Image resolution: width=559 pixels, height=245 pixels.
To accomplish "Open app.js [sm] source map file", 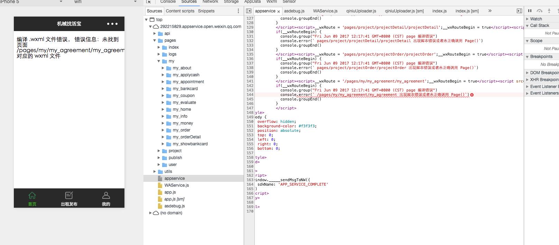I will click(x=174, y=199).
